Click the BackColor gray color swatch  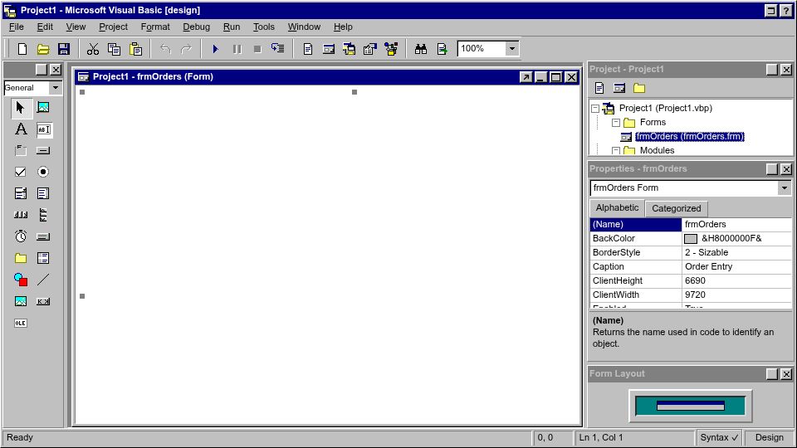coord(690,239)
